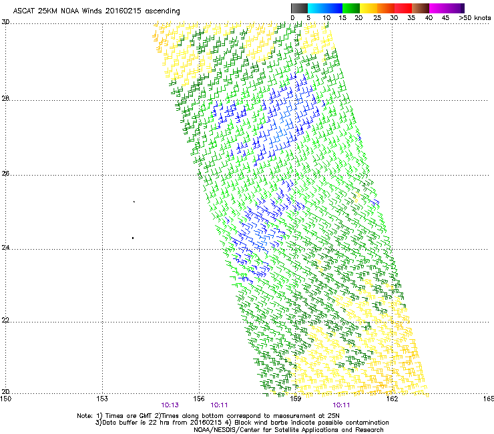Click the "Data buffer is 22 hrs" note line
This screenshot has width=494, height=434.
(x=242, y=423)
